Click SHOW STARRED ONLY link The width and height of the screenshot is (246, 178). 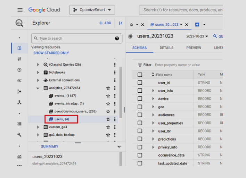coord(51,53)
